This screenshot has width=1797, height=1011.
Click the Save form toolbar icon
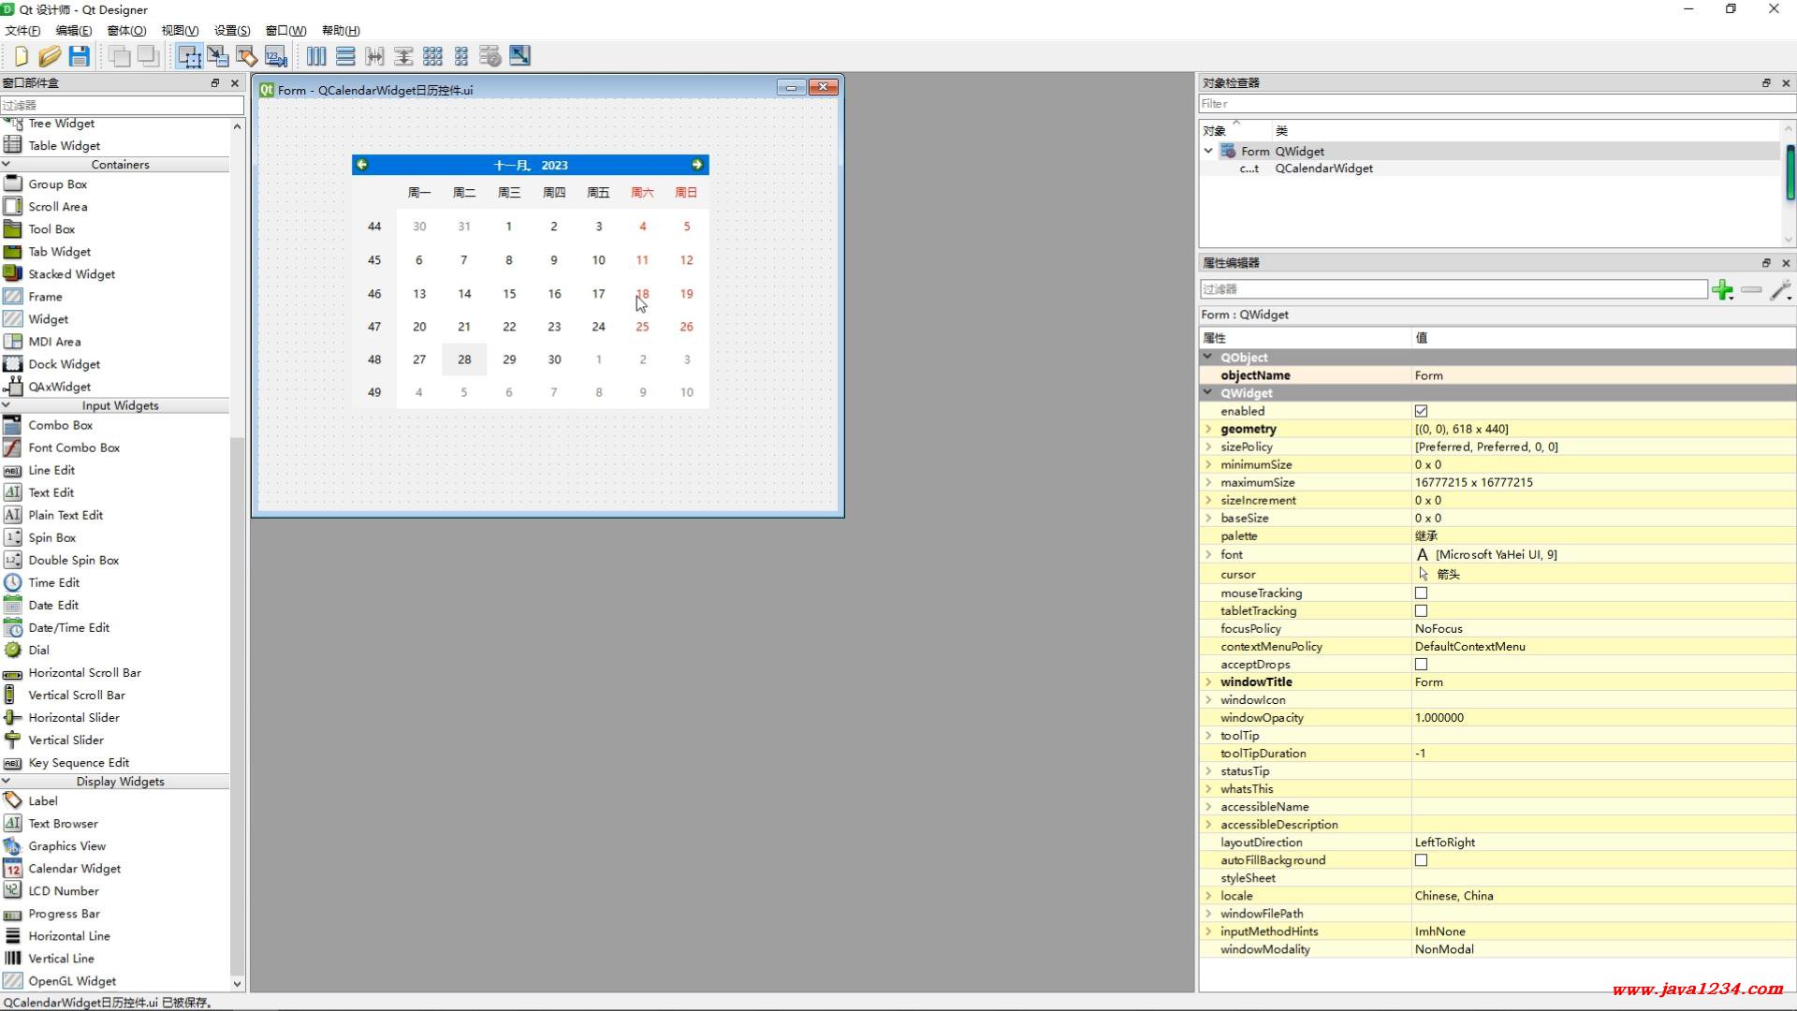(80, 56)
